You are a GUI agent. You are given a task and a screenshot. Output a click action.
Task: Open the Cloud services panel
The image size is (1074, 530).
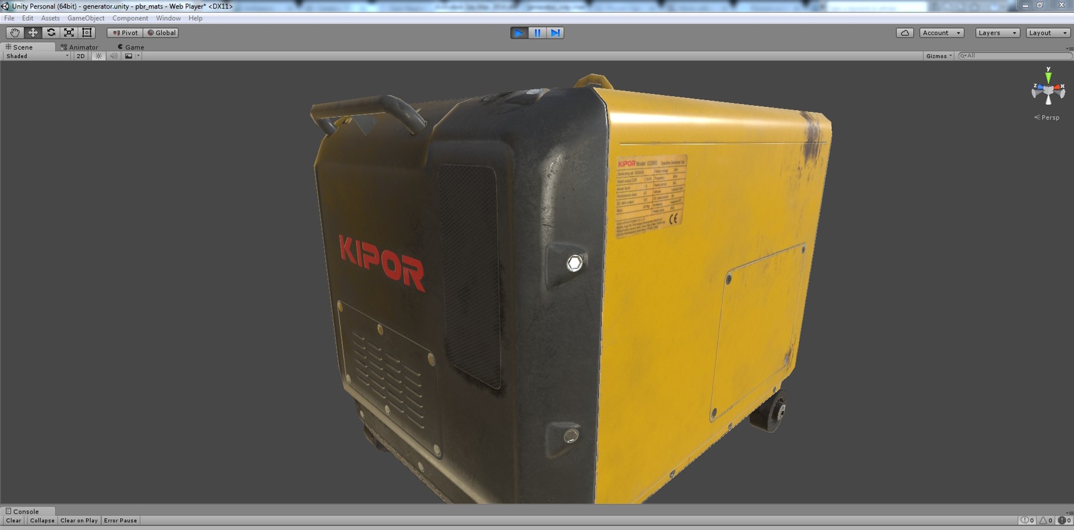[905, 33]
